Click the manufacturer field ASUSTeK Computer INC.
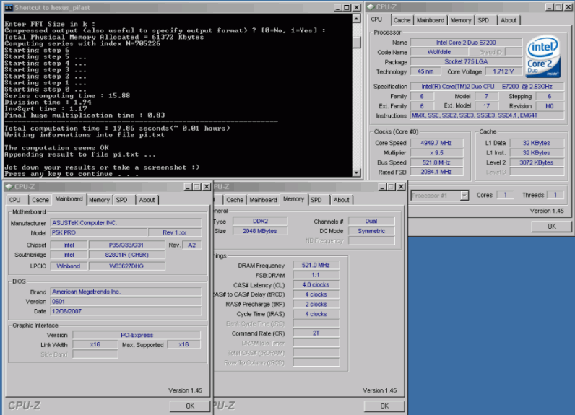This screenshot has height=415, width=575. [126, 223]
